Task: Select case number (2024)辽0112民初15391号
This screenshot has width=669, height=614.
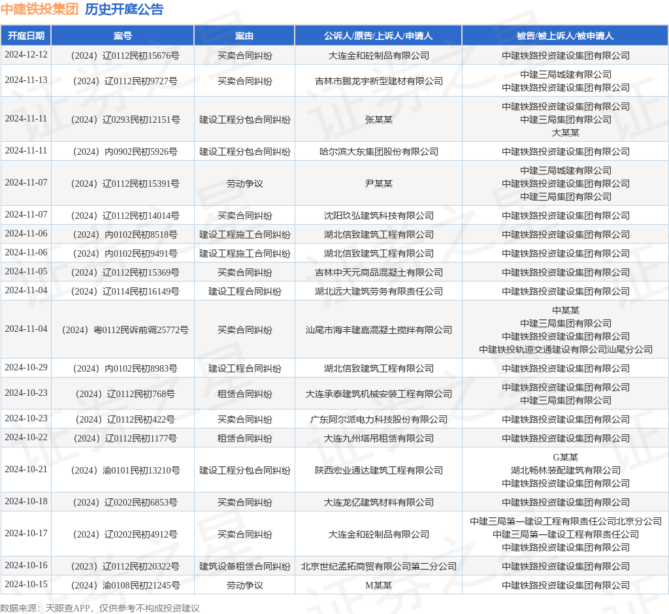Action: pyautogui.click(x=125, y=184)
